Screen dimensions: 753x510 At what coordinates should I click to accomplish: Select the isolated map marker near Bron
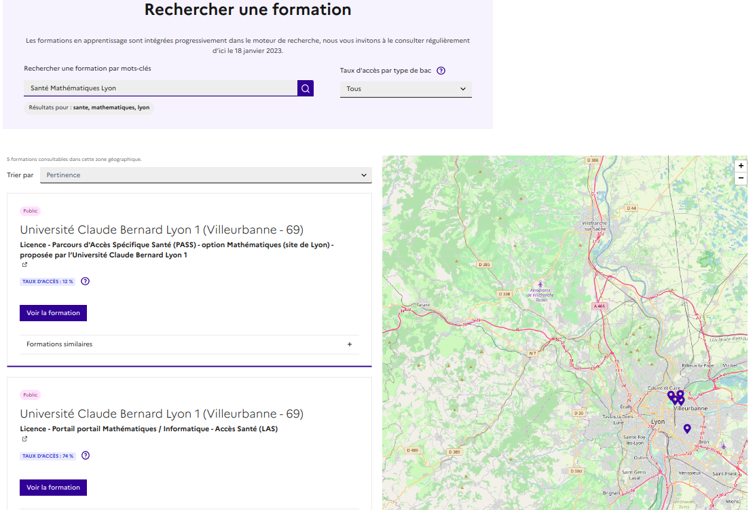pos(687,429)
